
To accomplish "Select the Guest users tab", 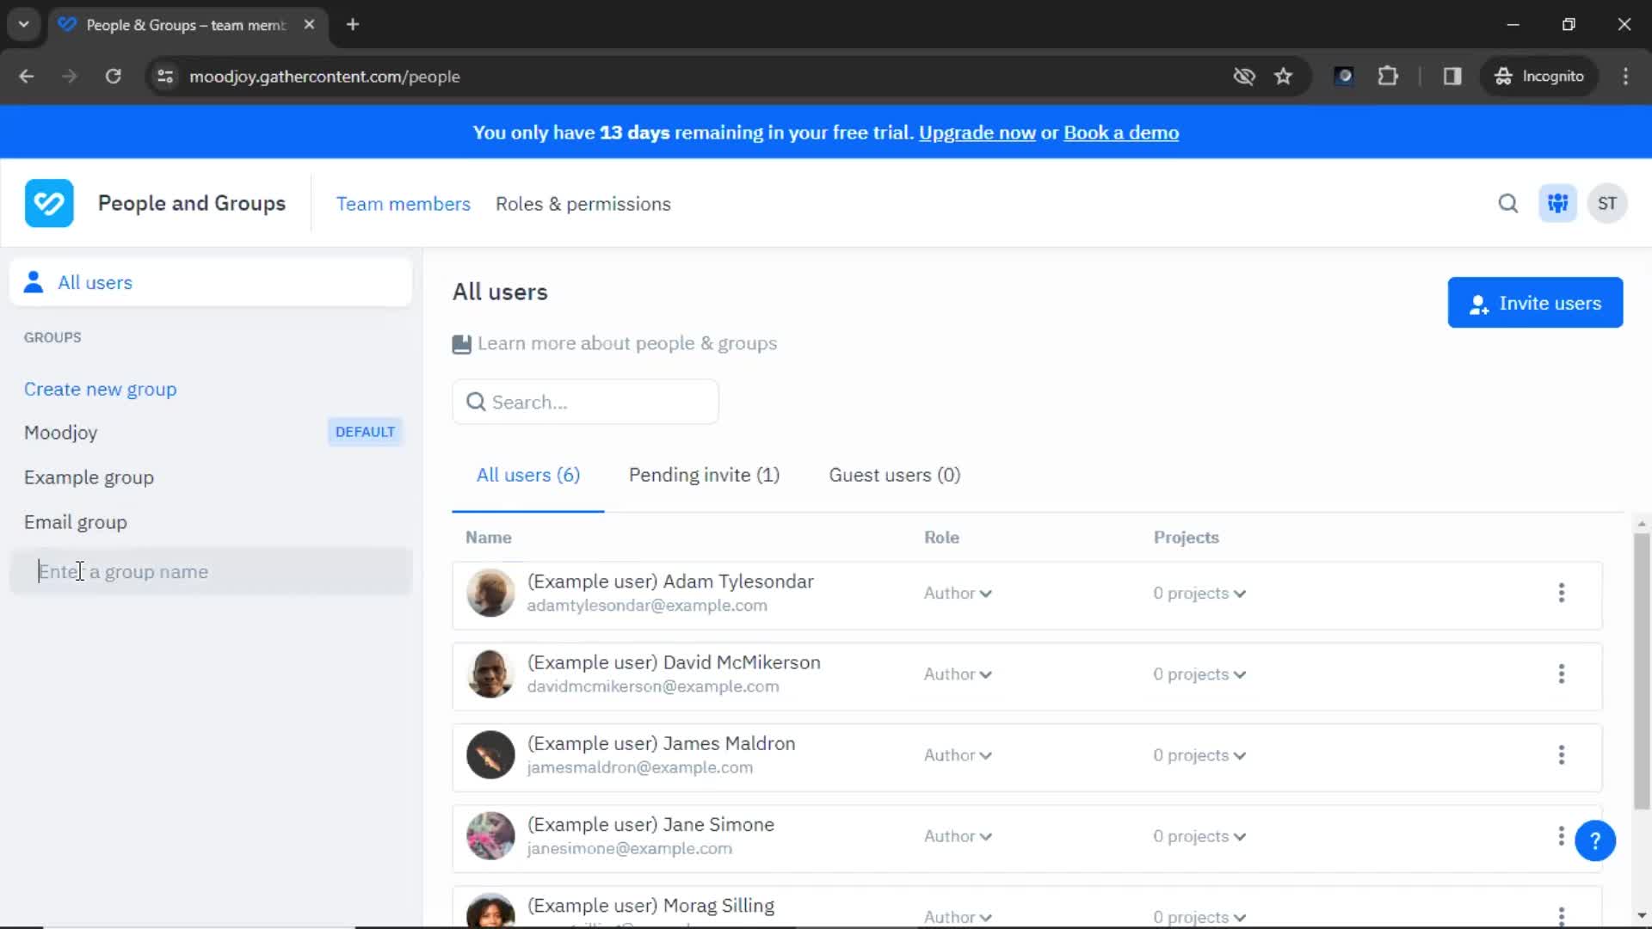I will (895, 474).
